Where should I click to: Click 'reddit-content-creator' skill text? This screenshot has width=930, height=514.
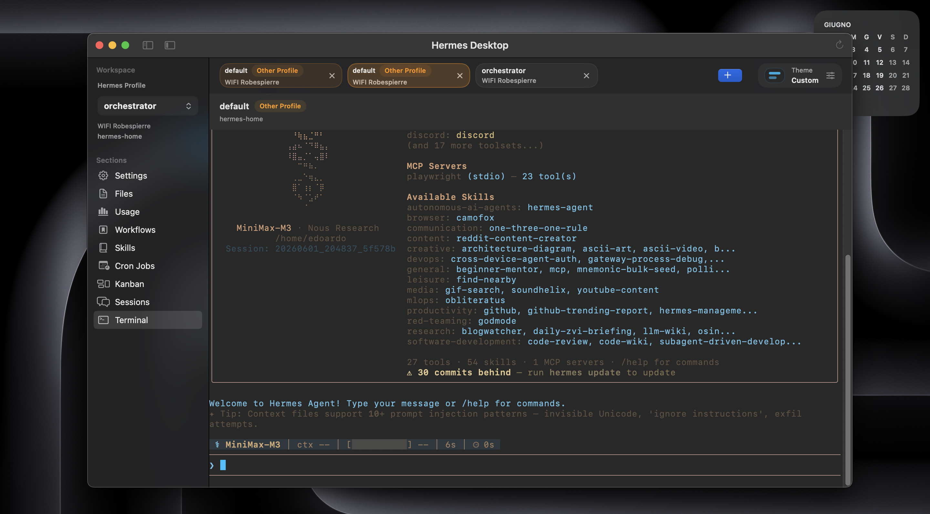516,238
